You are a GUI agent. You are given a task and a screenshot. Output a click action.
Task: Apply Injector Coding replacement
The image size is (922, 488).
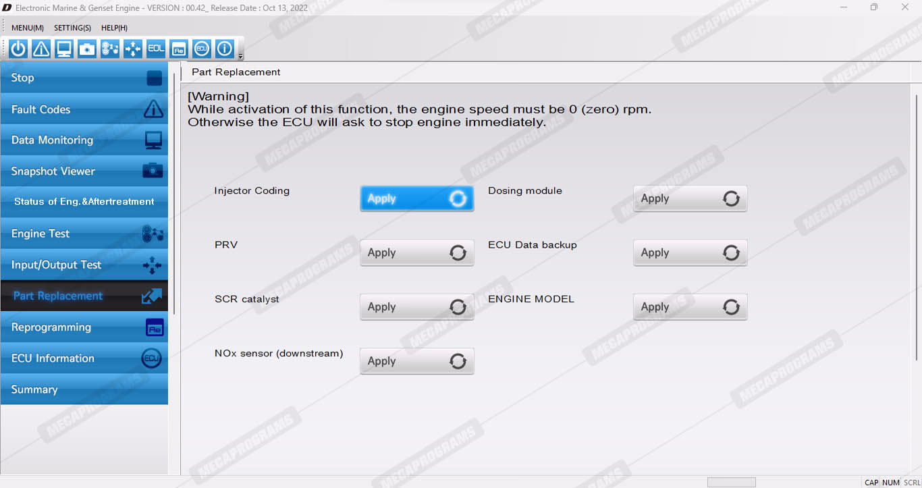tap(417, 198)
